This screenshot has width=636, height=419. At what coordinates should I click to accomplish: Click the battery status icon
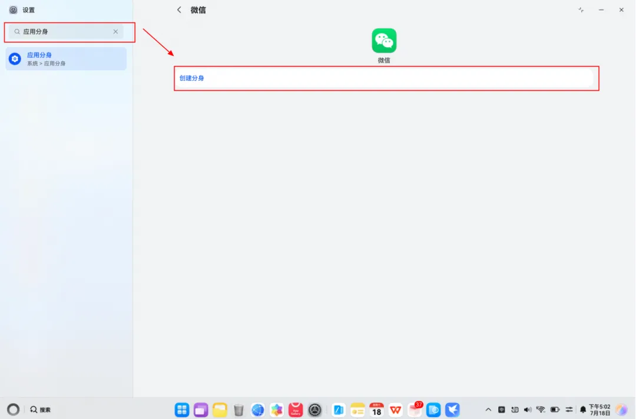(555, 410)
